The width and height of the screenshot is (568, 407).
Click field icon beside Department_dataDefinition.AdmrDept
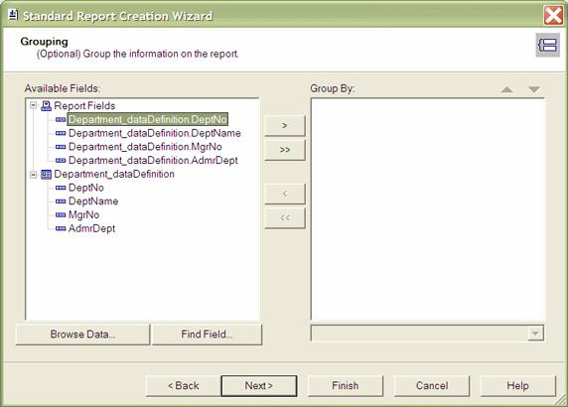(x=61, y=161)
